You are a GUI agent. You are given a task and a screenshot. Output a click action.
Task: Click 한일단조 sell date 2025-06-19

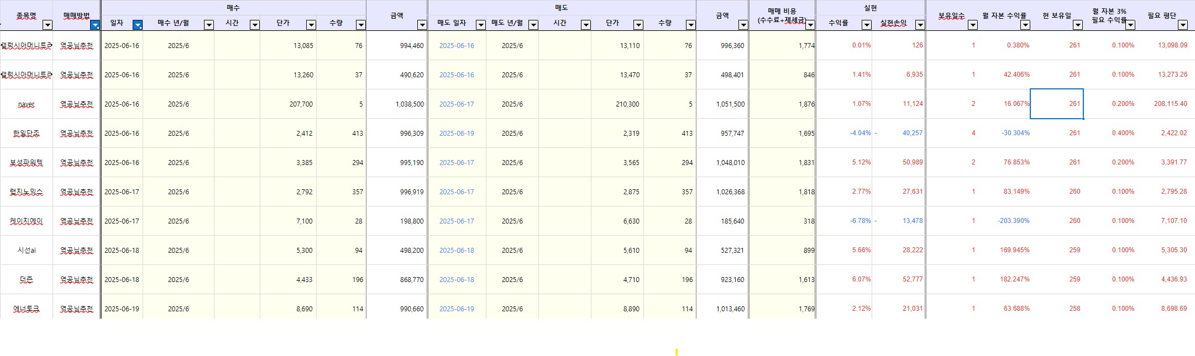click(x=457, y=134)
